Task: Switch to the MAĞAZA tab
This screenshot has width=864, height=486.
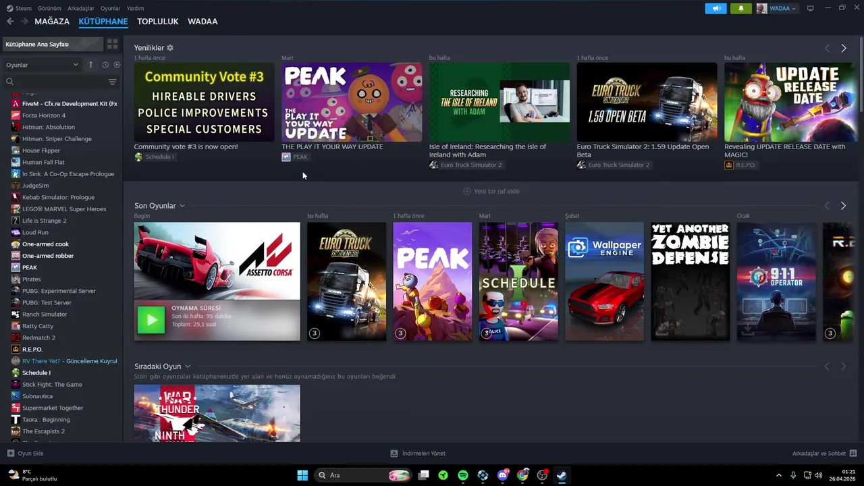Action: pyautogui.click(x=52, y=22)
